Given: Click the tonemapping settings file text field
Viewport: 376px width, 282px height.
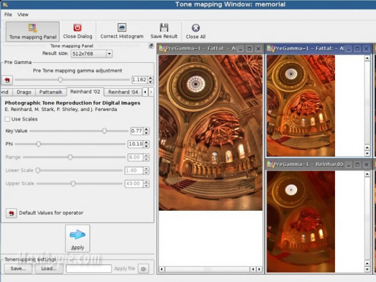Looking at the screenshot, I should coord(89,269).
